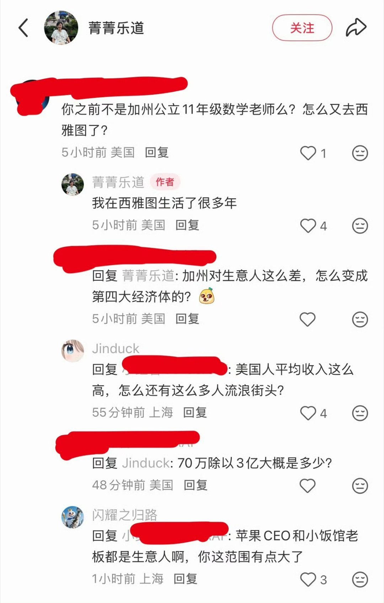The image size is (384, 603).
Task: Like Jinduck's comment about 流浪街头
Action: (x=308, y=413)
